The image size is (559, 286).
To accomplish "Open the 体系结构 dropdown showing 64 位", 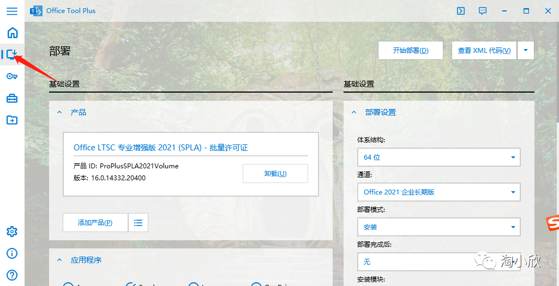I will pos(439,157).
